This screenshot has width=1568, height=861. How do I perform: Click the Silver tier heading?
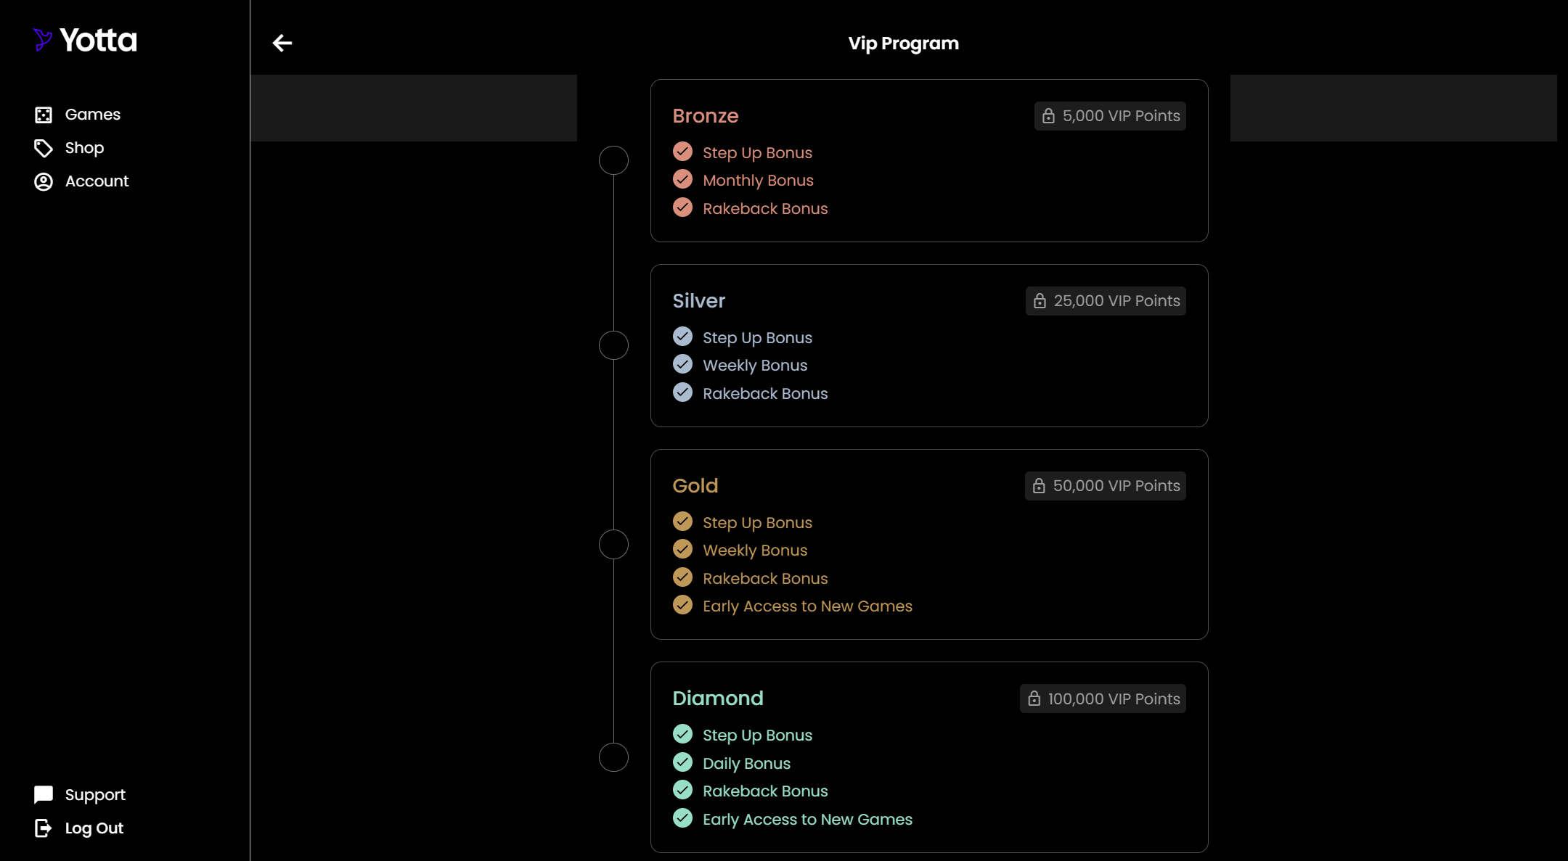point(698,301)
